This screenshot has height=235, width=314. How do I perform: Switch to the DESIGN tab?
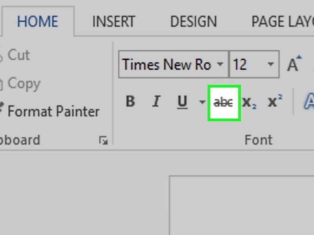(x=192, y=22)
